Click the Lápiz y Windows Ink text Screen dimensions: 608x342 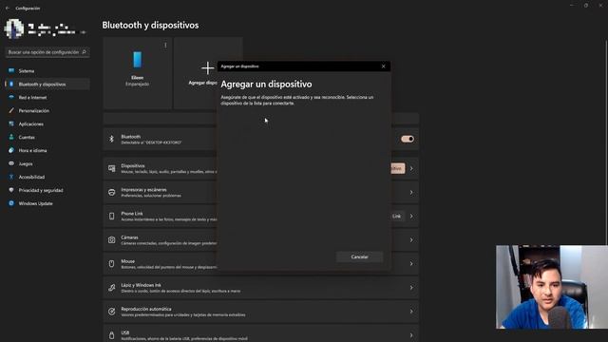[x=141, y=285]
